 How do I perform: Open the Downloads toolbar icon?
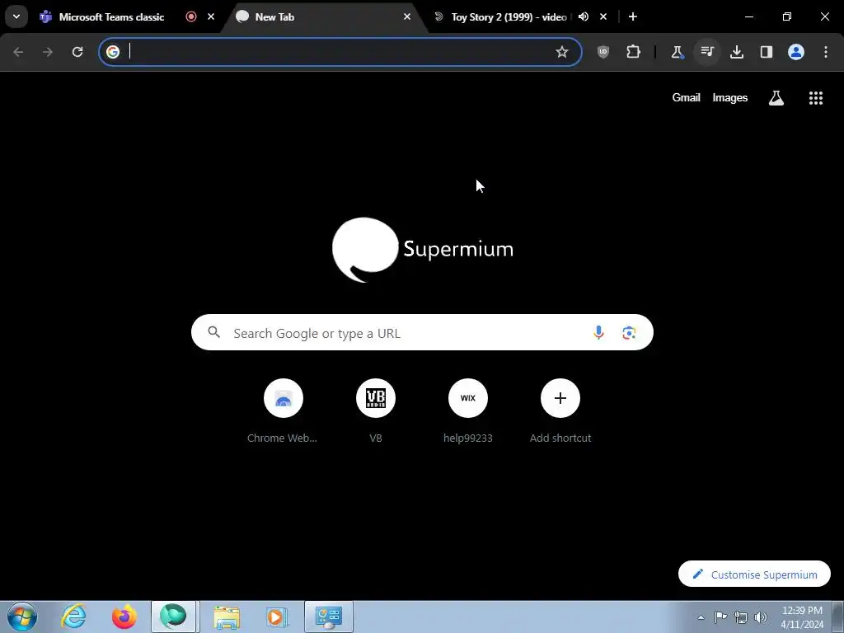(x=737, y=52)
